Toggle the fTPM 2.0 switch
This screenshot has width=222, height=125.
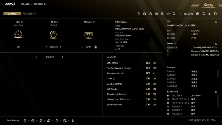[148, 79]
